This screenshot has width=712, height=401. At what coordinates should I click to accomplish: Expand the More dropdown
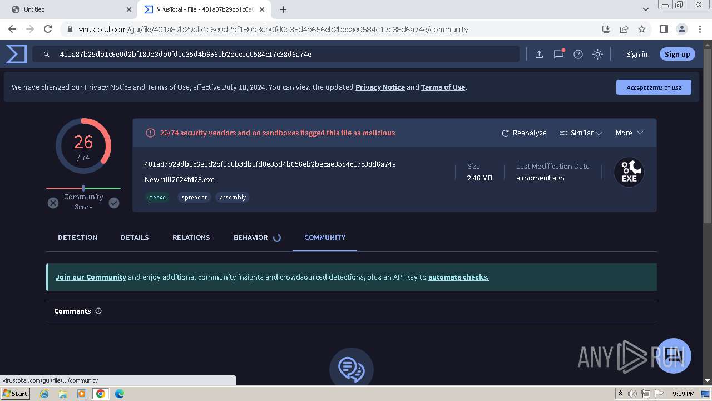point(630,133)
